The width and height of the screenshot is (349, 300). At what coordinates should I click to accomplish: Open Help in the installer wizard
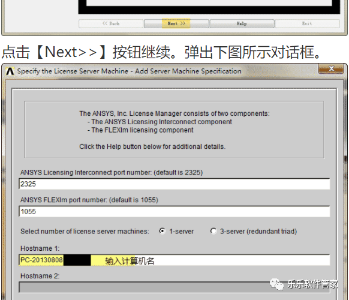point(242,23)
